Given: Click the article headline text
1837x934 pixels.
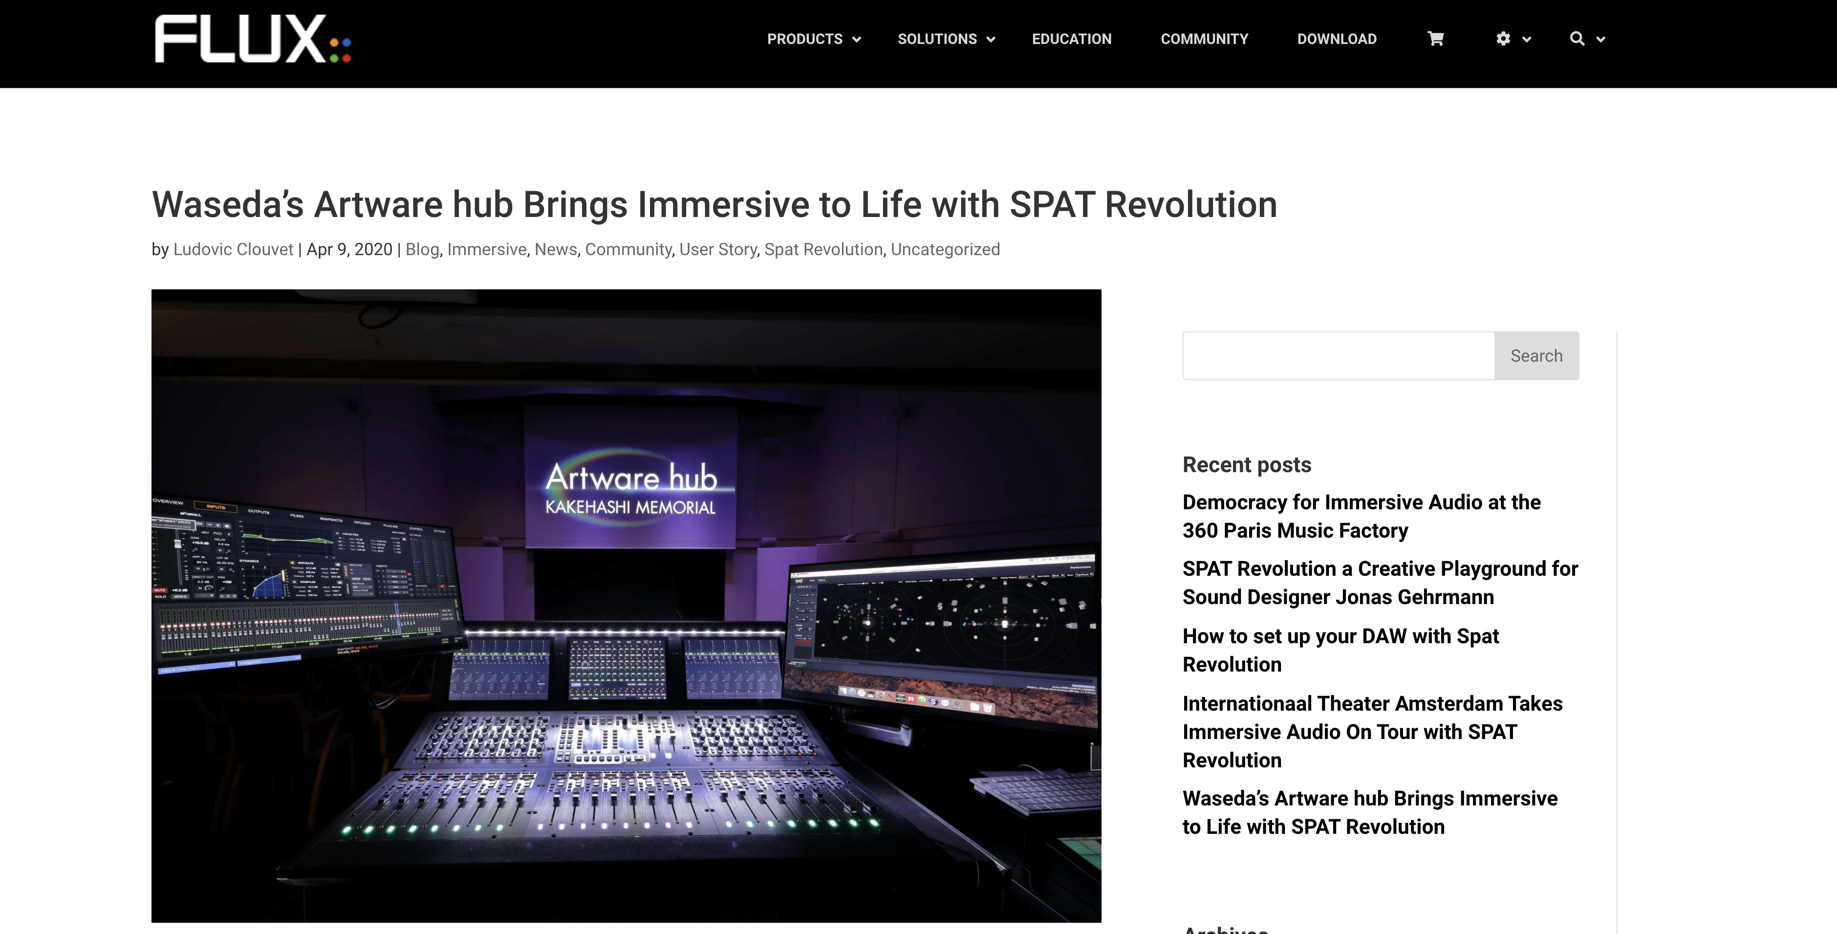Looking at the screenshot, I should [714, 205].
